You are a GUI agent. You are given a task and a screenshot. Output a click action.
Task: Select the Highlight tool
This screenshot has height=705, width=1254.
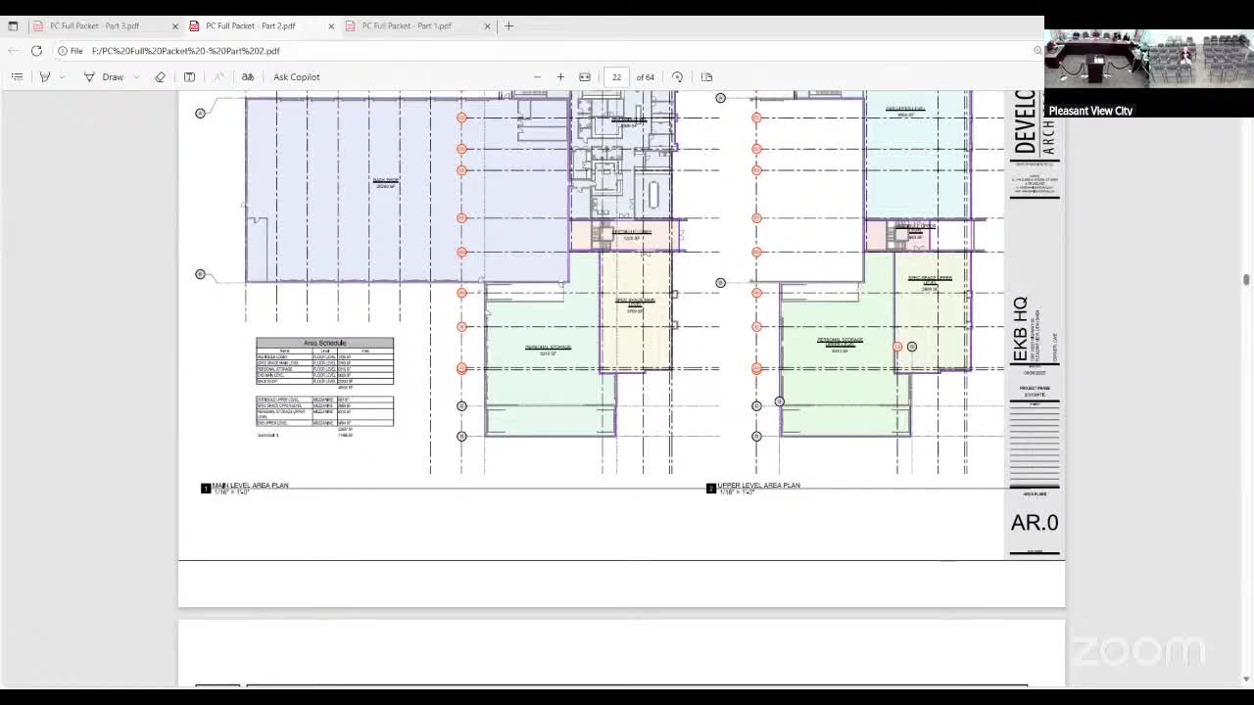[x=45, y=76]
